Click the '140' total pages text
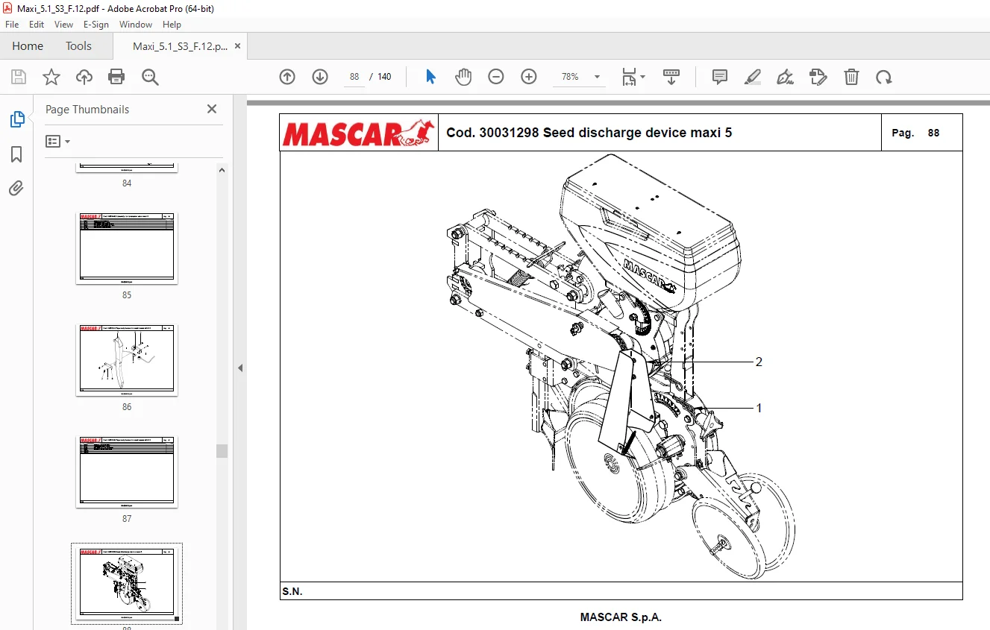This screenshot has height=630, width=990. click(384, 77)
